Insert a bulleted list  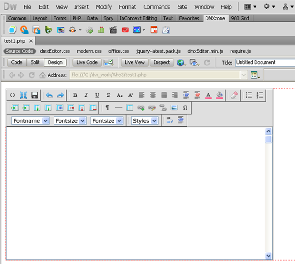[249, 95]
